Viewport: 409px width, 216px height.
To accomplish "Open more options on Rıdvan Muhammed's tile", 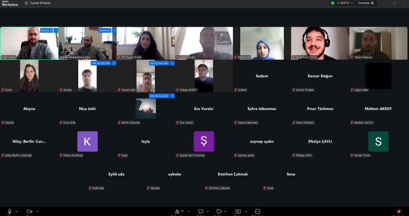I will click(113, 30).
